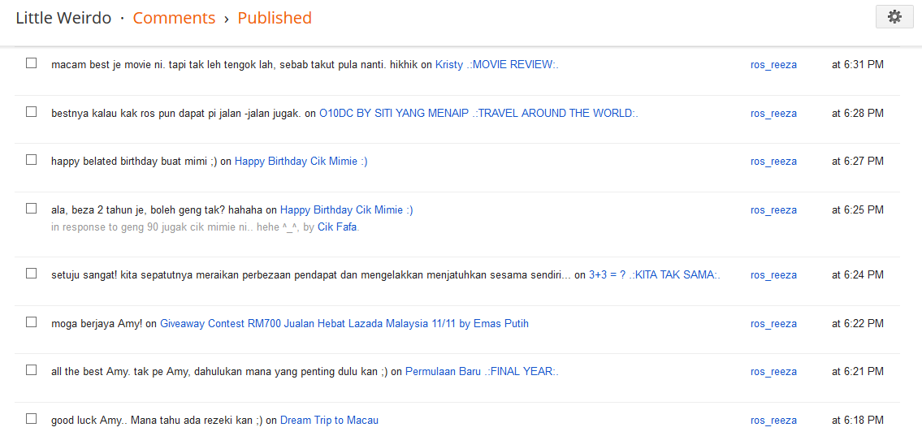Click the Little Weirdo blog title

click(x=63, y=18)
